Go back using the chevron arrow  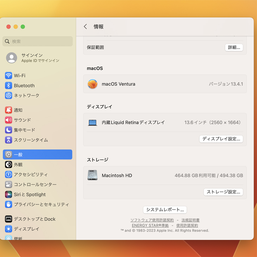tap(85, 27)
